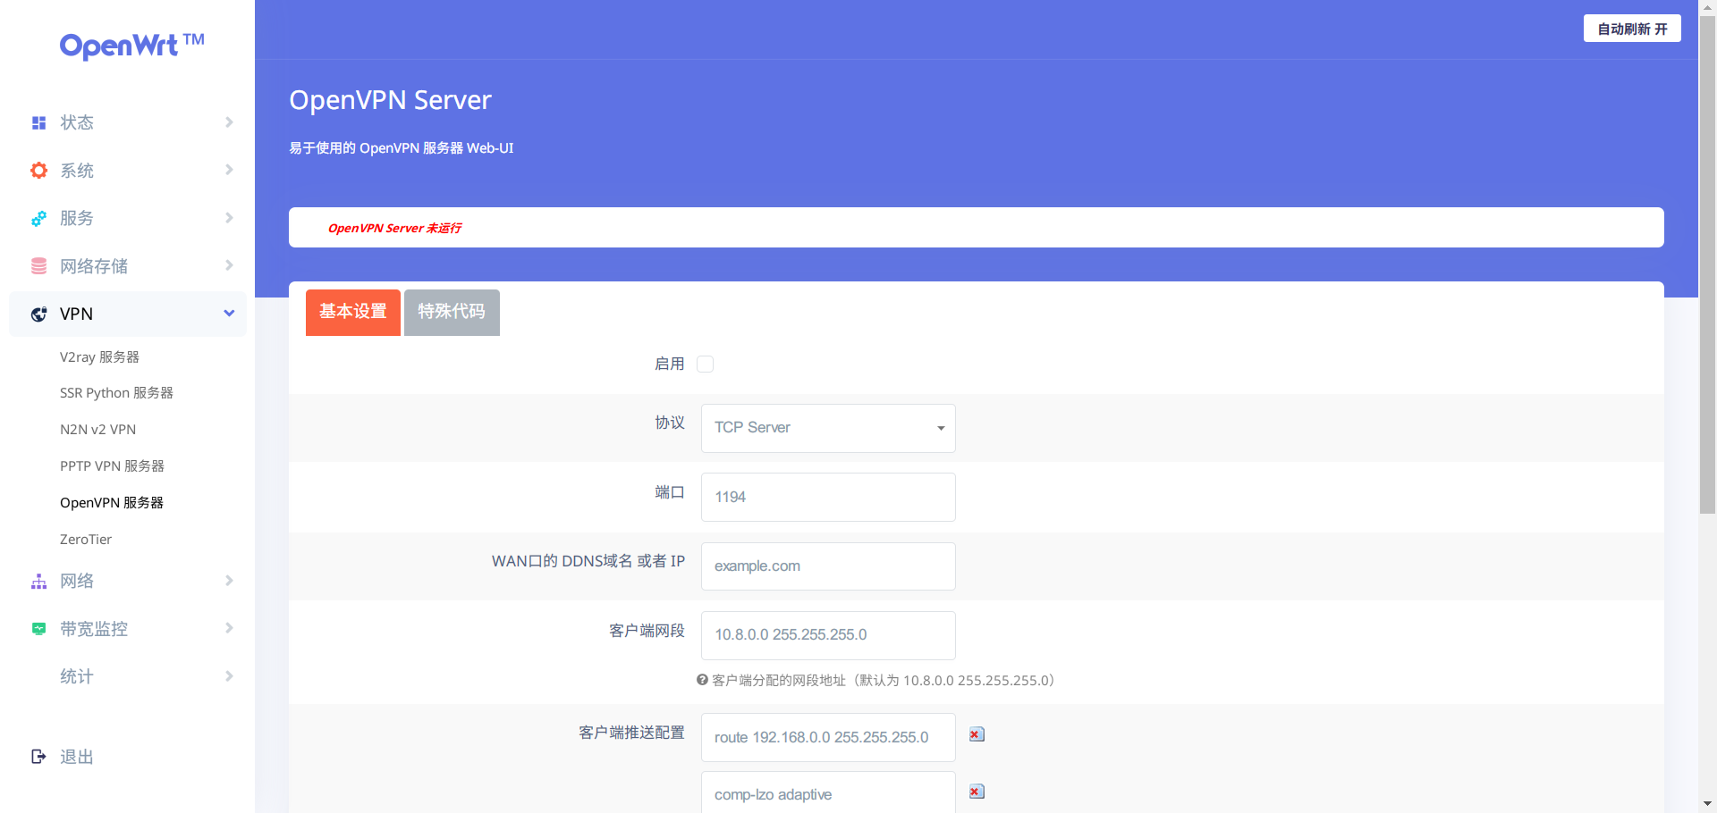The width and height of the screenshot is (1717, 813).
Task: Click the 退出 (Logout) icon
Action: [x=38, y=756]
